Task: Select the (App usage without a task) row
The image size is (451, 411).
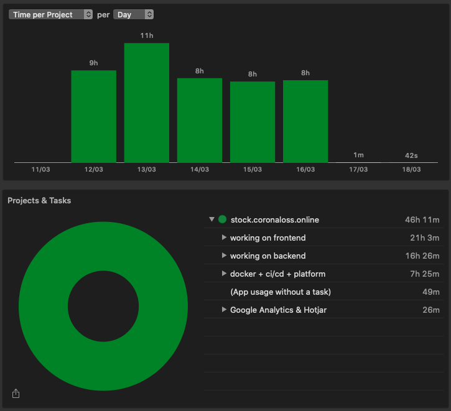Action: coord(323,292)
